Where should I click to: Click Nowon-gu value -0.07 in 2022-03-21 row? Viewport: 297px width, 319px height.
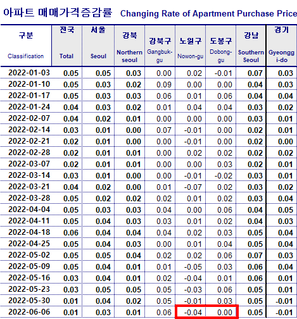pyautogui.click(x=193, y=187)
